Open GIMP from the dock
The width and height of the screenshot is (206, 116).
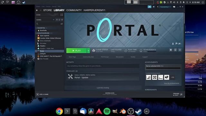click(x=115, y=111)
